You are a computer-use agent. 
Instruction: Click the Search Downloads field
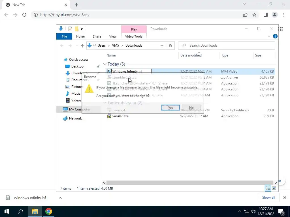click(x=226, y=45)
